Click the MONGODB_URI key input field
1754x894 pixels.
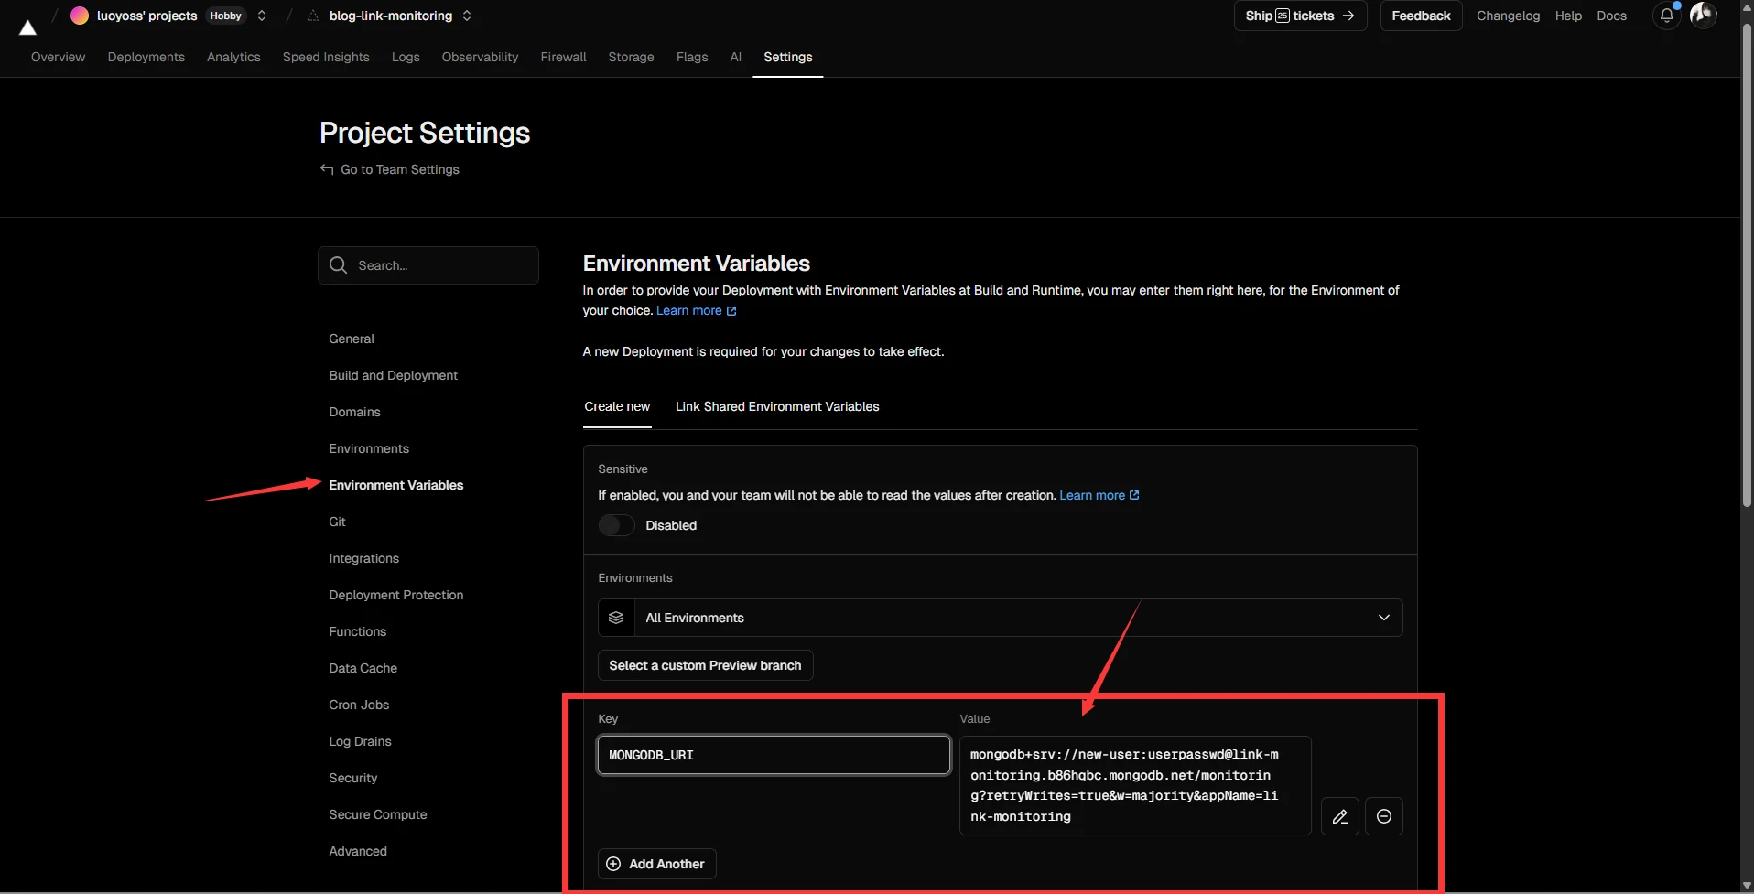tap(774, 755)
